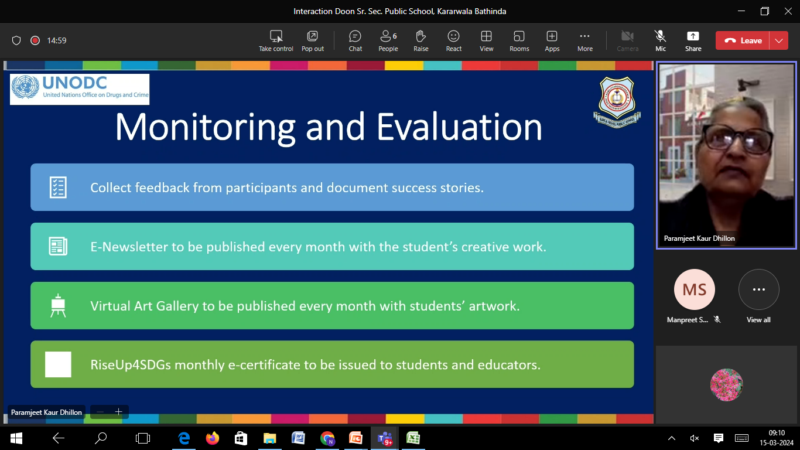Raise your hand in the meeting
This screenshot has width=800, height=450.
point(420,40)
